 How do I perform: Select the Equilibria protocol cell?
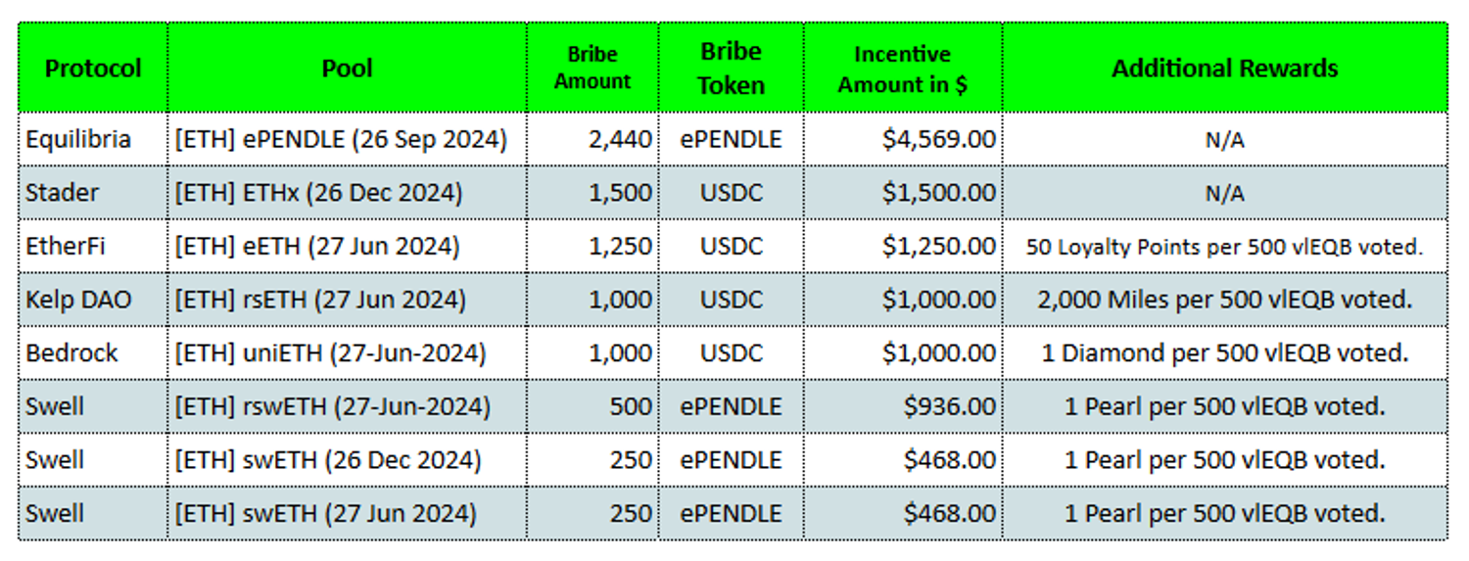coord(78,140)
